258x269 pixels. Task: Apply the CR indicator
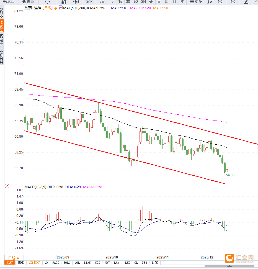pyautogui.click(x=136, y=263)
